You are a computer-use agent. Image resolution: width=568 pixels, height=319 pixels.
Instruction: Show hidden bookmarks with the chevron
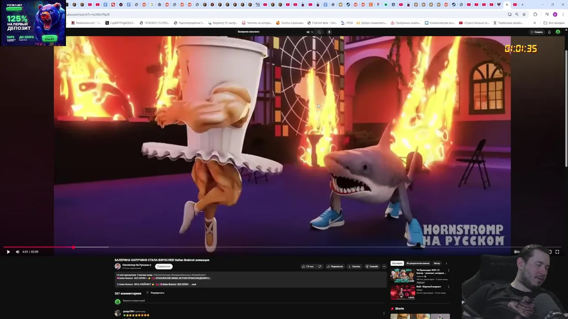tap(534, 23)
